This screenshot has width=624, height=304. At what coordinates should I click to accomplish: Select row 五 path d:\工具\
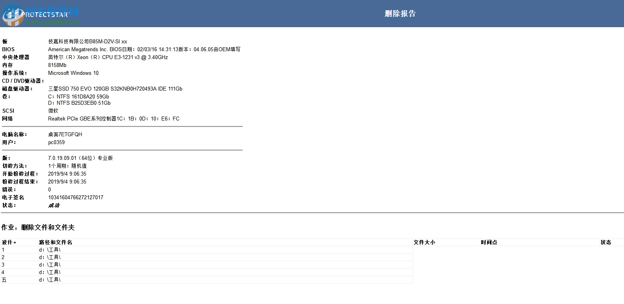(x=50, y=280)
